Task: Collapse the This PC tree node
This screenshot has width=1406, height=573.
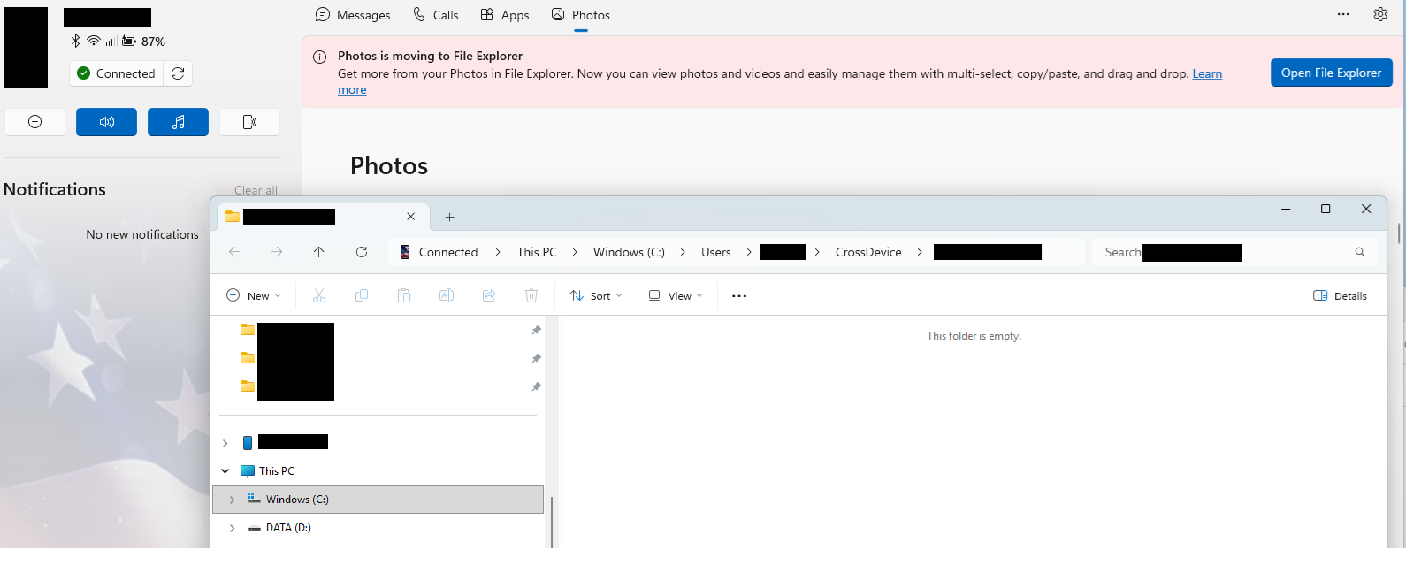Action: click(225, 471)
